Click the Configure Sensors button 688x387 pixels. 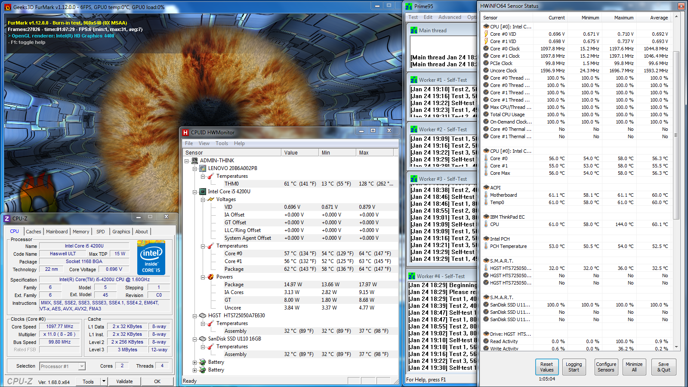coord(606,367)
